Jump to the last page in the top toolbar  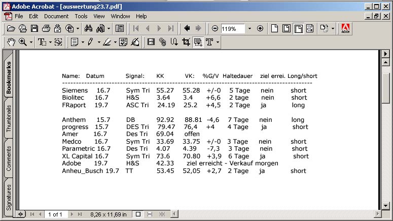pos(171,28)
